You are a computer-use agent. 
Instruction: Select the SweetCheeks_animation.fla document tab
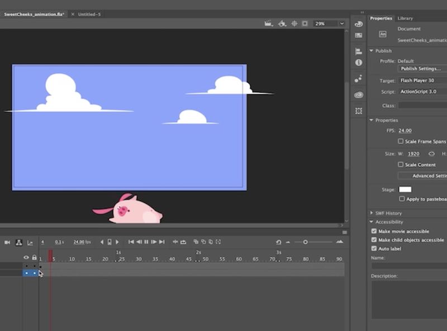coord(34,15)
